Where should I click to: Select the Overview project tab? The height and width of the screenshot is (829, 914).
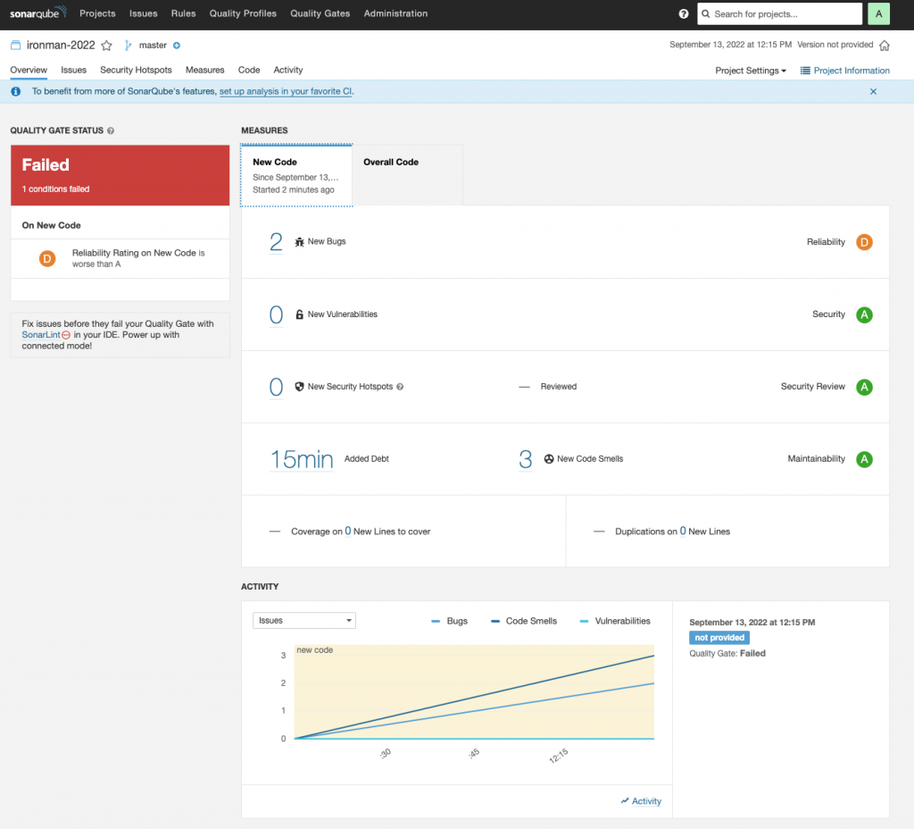click(x=29, y=70)
